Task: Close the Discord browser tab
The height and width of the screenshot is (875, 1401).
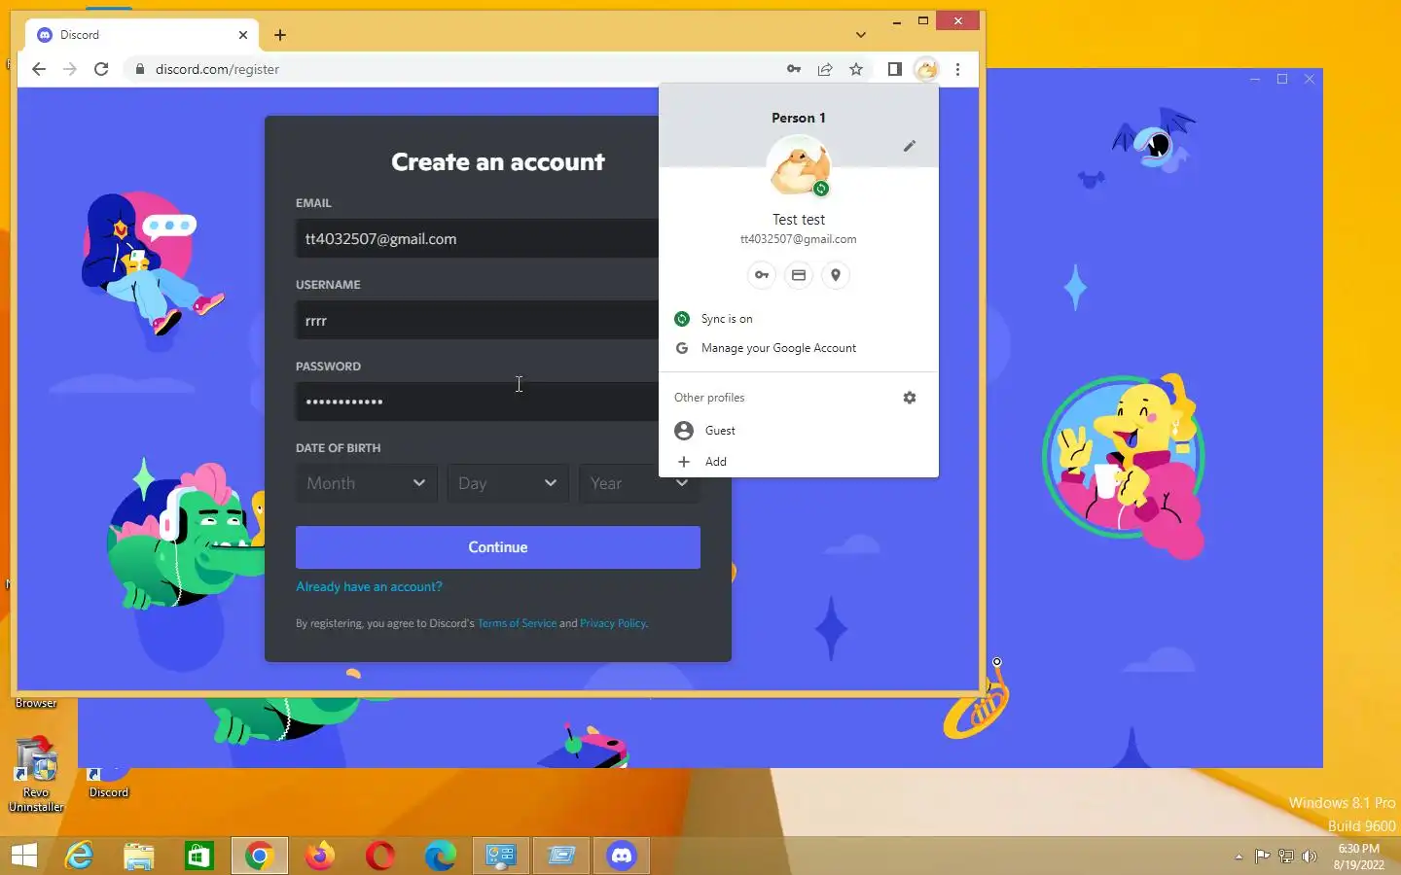Action: 243,35
